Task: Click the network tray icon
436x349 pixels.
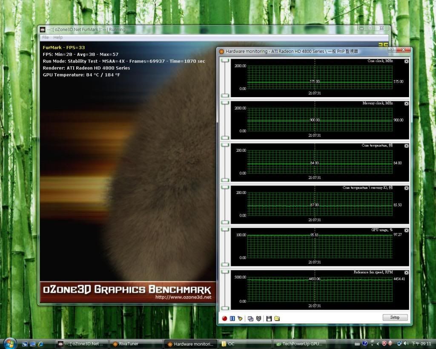Action: tap(399, 343)
